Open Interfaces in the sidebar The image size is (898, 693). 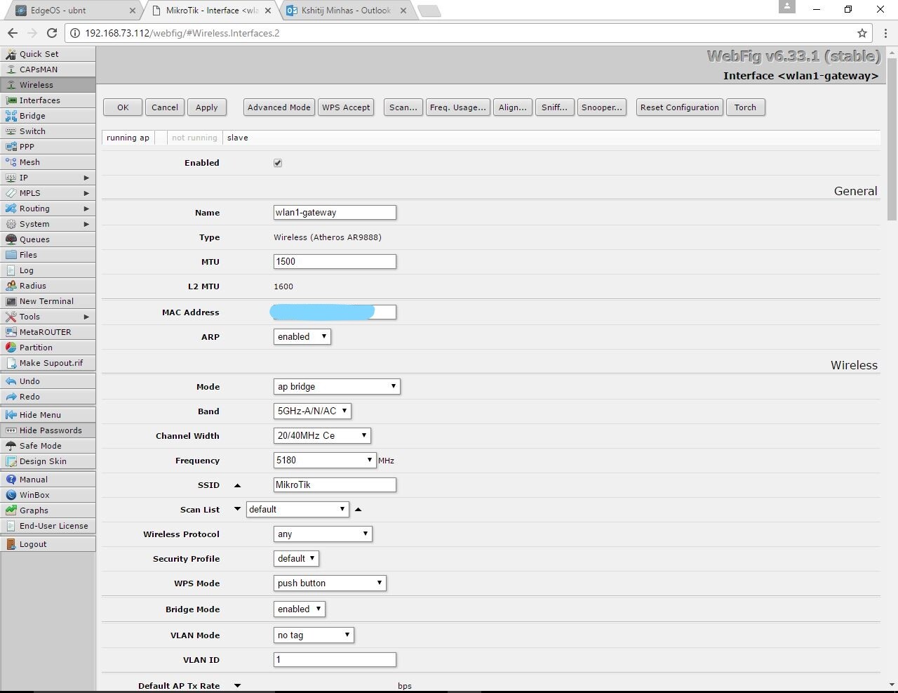point(48,100)
